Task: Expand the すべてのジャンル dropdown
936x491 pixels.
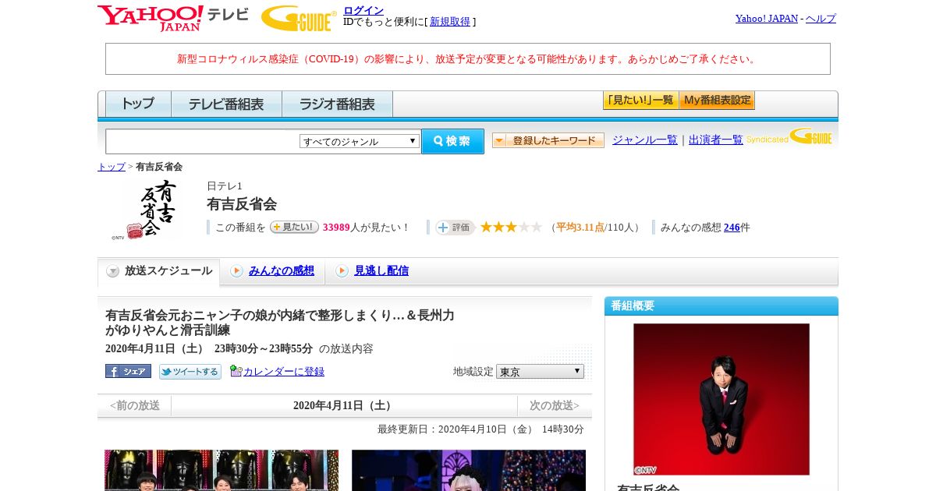Action: click(360, 141)
